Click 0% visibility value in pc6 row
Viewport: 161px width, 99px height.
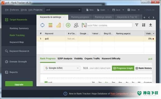[x=150, y=39]
